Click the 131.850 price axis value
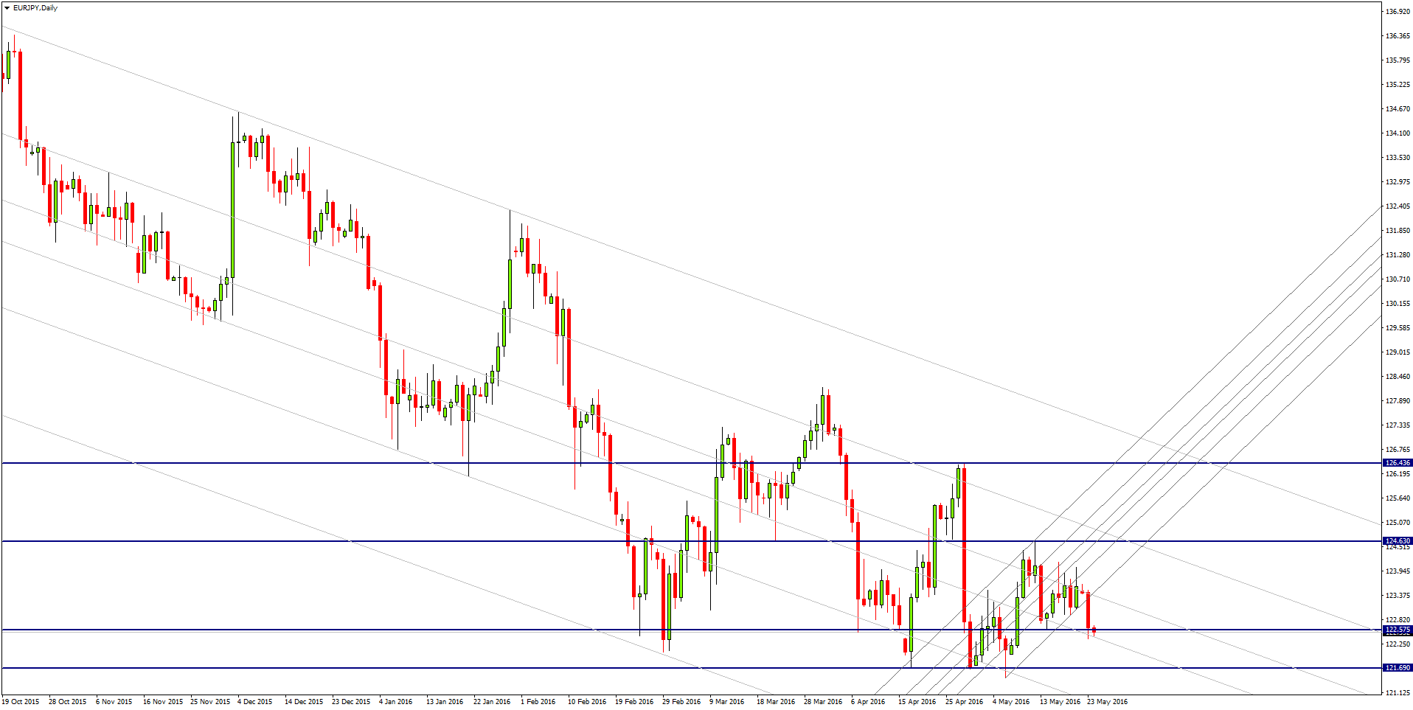The width and height of the screenshot is (1413, 710). click(x=1398, y=231)
